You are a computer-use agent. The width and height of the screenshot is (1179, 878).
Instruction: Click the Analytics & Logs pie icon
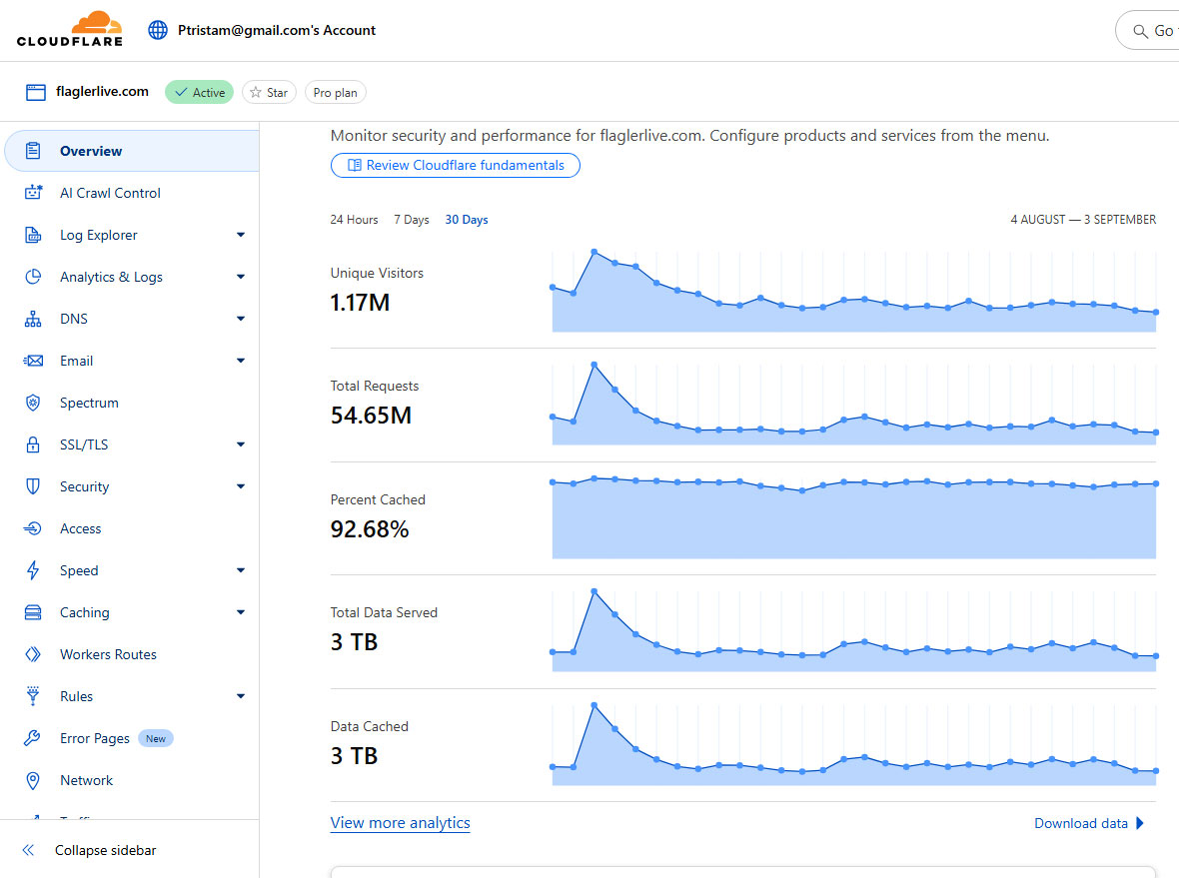pos(33,277)
